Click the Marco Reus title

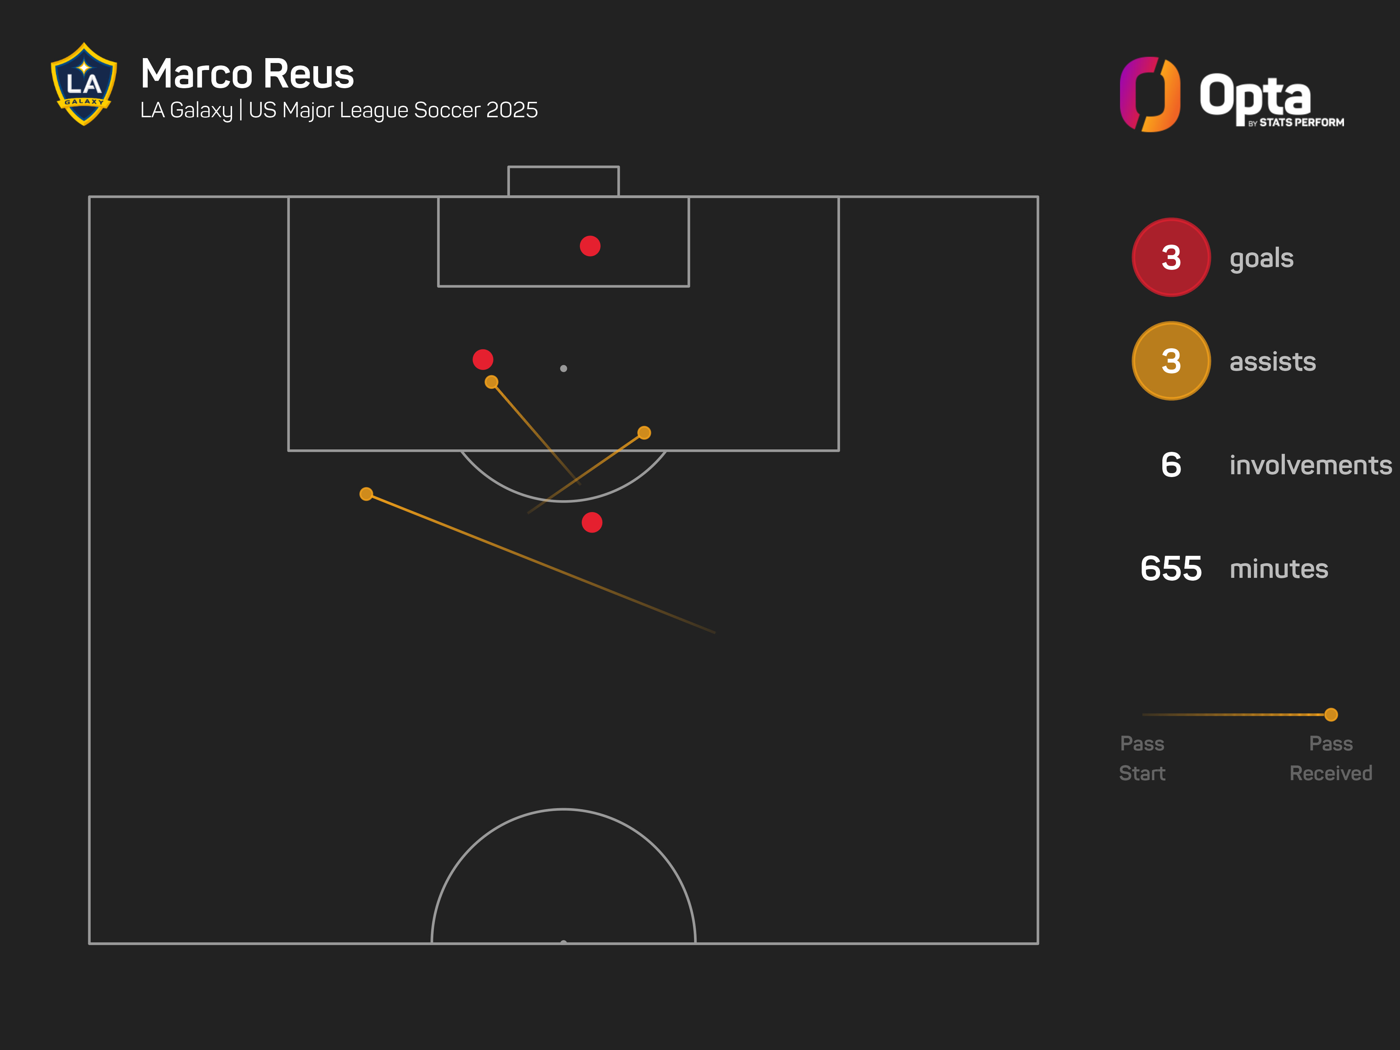[247, 74]
